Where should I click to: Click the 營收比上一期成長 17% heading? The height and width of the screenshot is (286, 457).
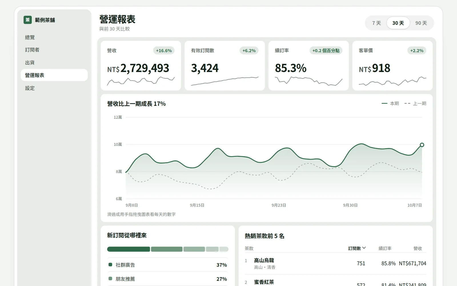click(x=136, y=104)
